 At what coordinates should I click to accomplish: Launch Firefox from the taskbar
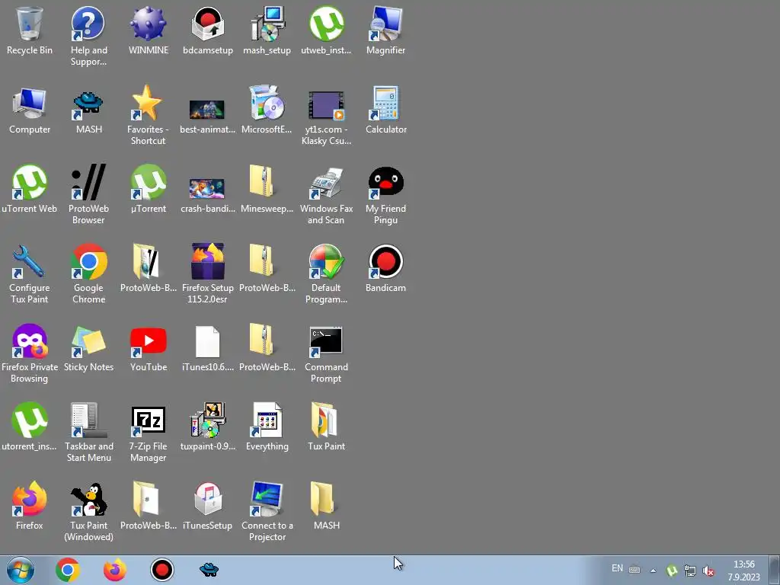coord(114,570)
